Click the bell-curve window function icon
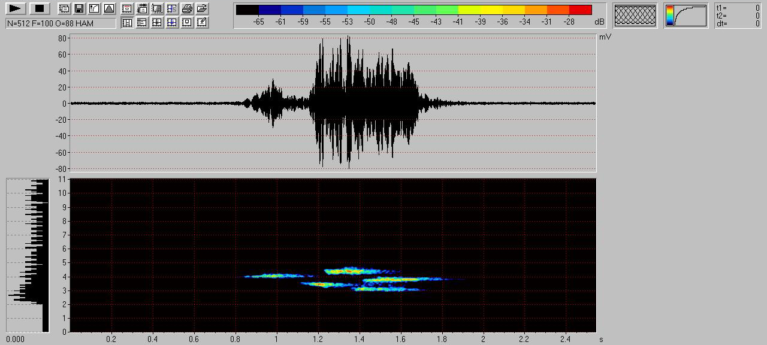Viewport: 767px width, 345px height. point(108,8)
